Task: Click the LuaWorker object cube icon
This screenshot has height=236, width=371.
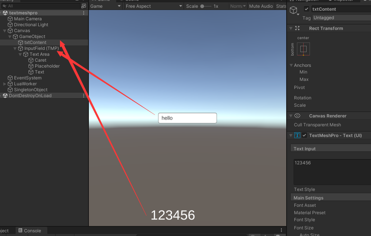Action: tap(10, 84)
